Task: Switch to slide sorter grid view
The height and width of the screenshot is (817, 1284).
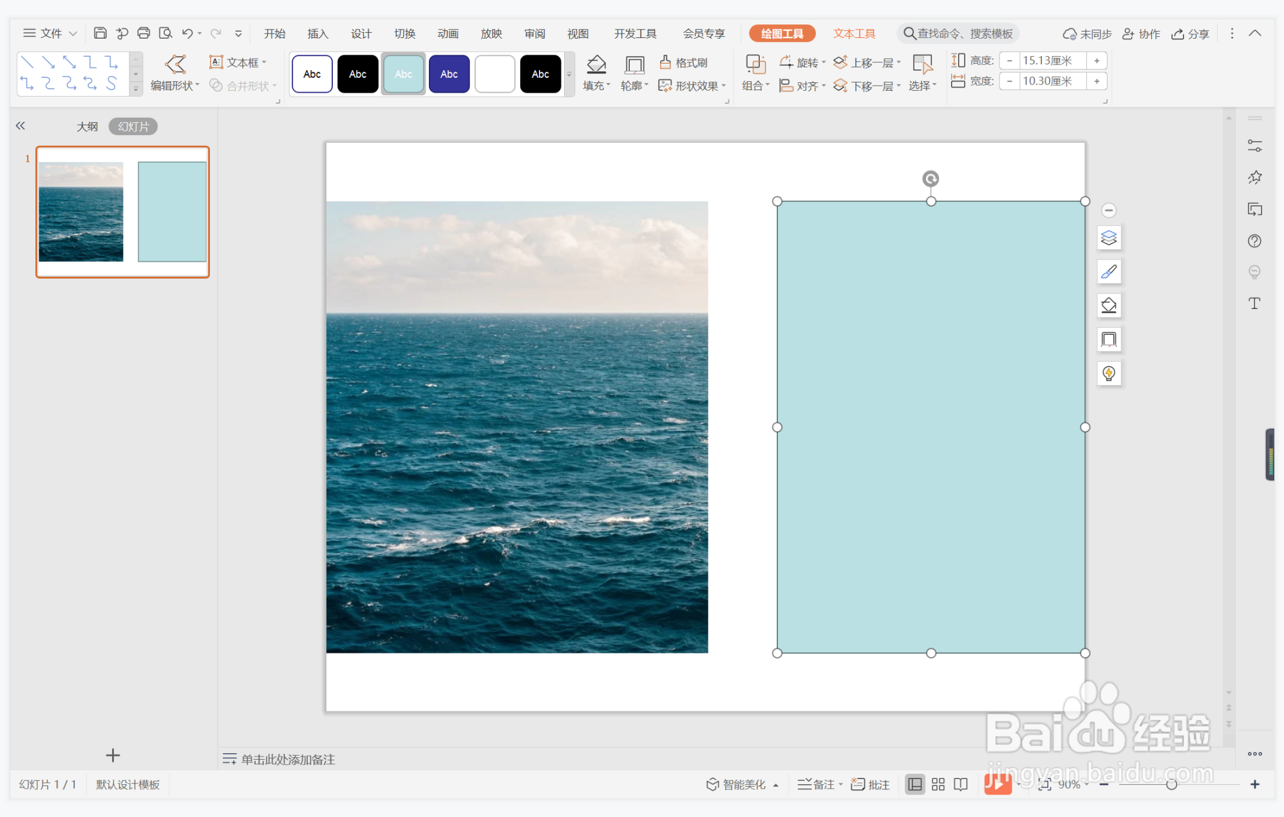Action: click(x=938, y=784)
